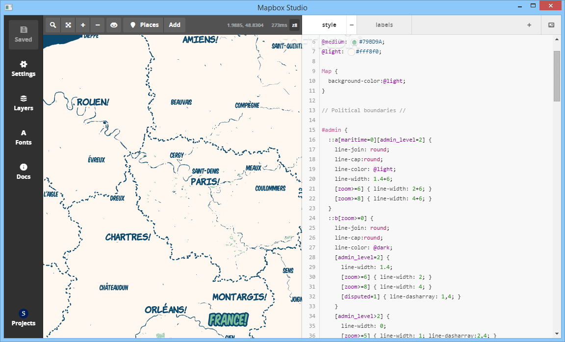Remove the style tab with minus icon
Screen dimensions: 565x342
coord(352,25)
